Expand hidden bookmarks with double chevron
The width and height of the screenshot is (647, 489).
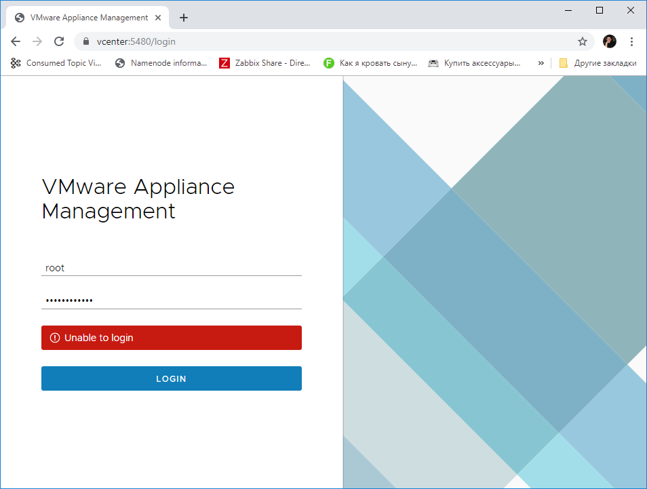pyautogui.click(x=541, y=62)
